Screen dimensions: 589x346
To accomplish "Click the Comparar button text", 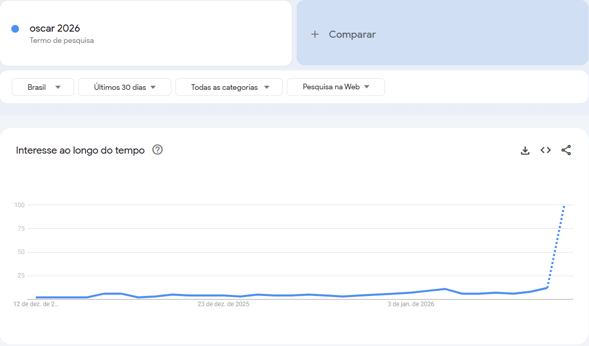I will [352, 34].
